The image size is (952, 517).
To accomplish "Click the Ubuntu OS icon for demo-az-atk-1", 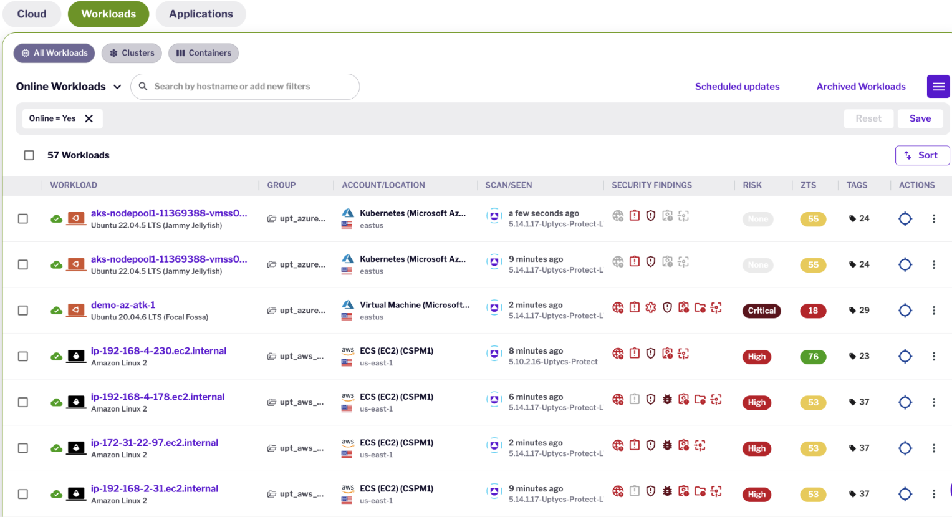I will click(76, 309).
